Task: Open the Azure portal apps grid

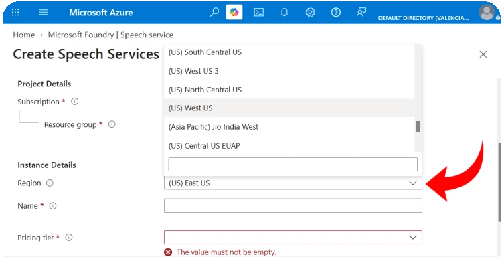Action: 15,12
